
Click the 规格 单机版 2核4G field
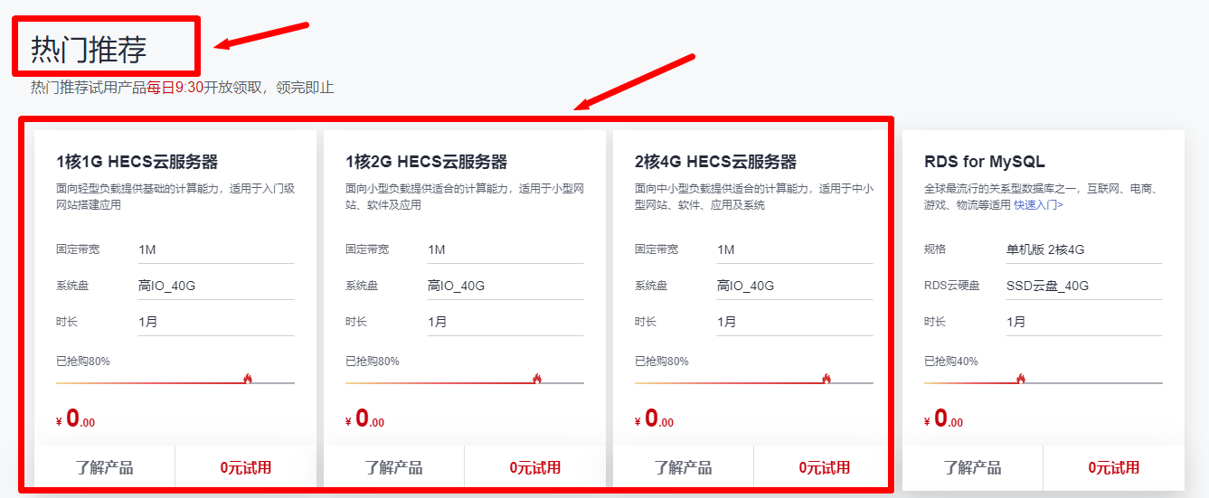coord(1083,249)
